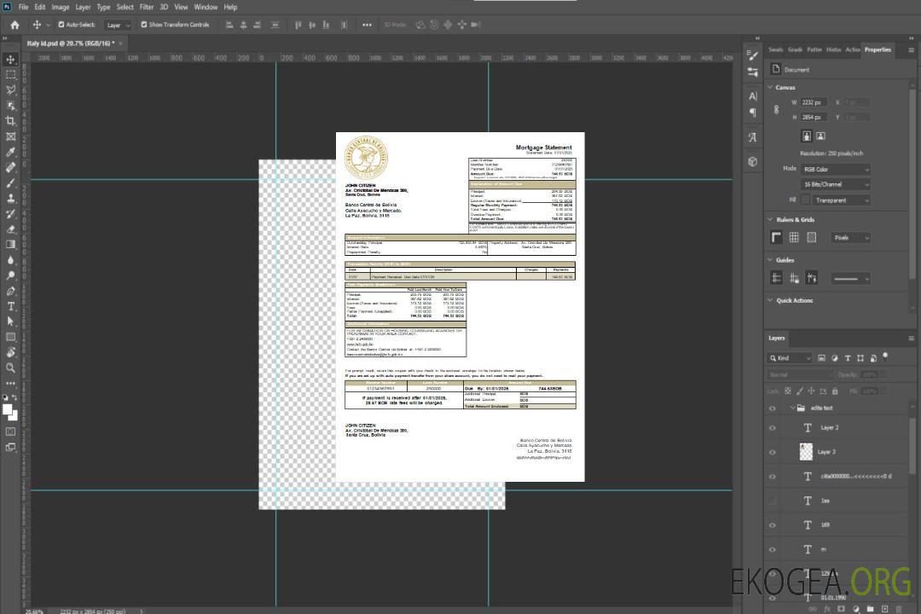The width and height of the screenshot is (921, 614).
Task: Set canvas to landscape orientation
Action: (820, 136)
